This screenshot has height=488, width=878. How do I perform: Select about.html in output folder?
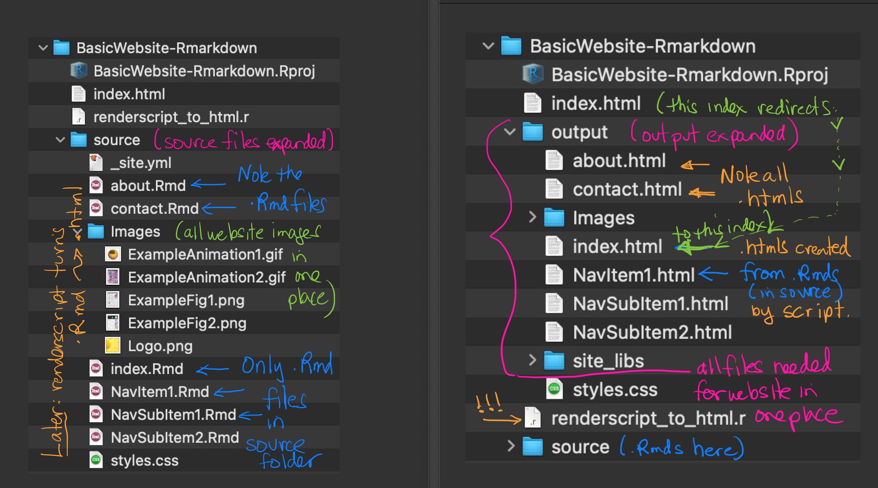click(x=619, y=160)
